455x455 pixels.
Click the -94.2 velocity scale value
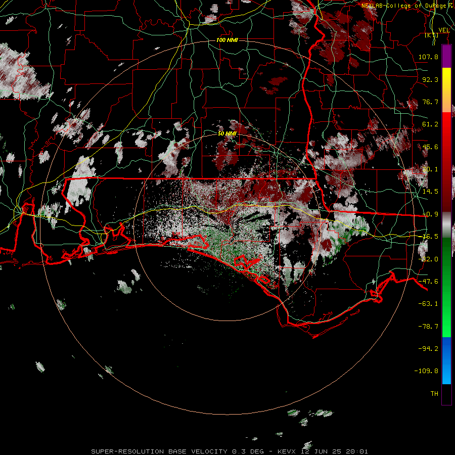point(428,348)
